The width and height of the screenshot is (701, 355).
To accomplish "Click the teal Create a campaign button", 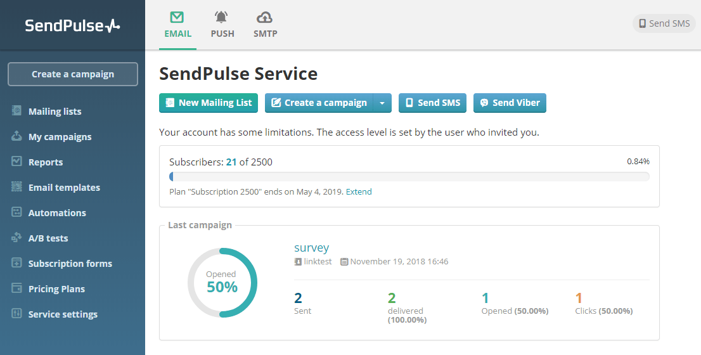I will pos(319,103).
